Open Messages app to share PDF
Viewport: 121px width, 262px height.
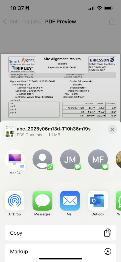[x=42, y=201]
